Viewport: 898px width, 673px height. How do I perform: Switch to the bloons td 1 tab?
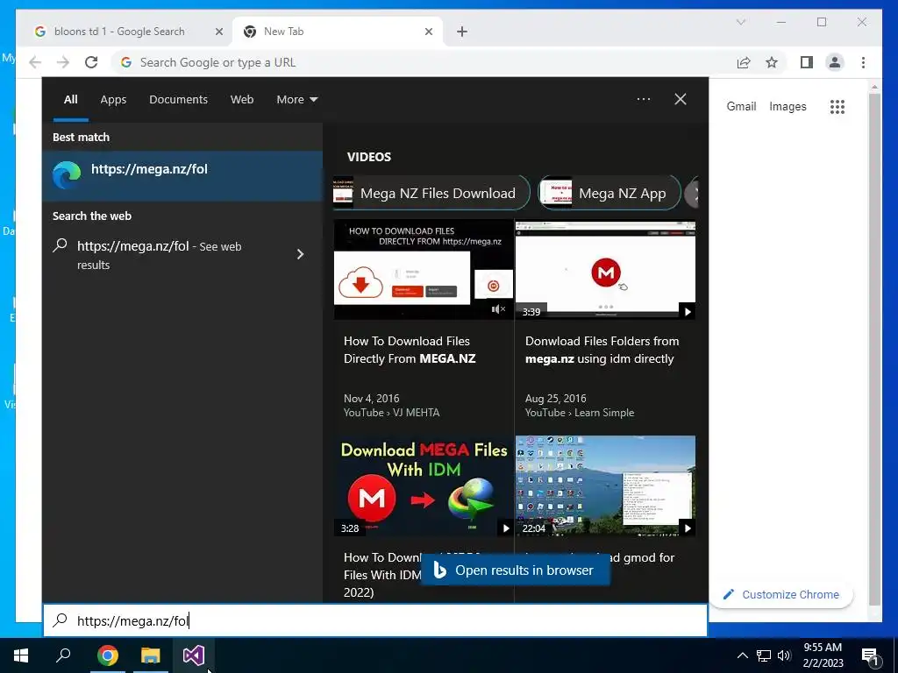[x=119, y=32]
